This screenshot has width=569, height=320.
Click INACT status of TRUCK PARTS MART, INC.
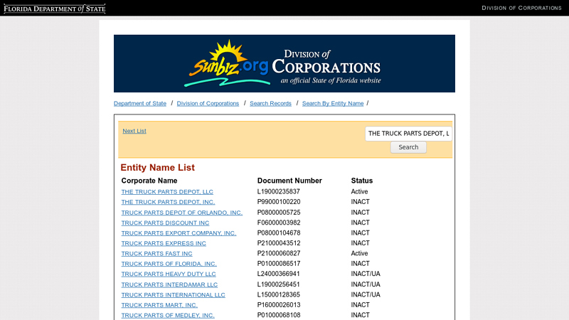(x=360, y=305)
